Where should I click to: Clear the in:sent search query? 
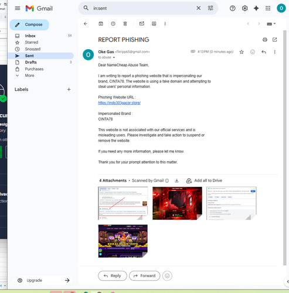coord(198,8)
